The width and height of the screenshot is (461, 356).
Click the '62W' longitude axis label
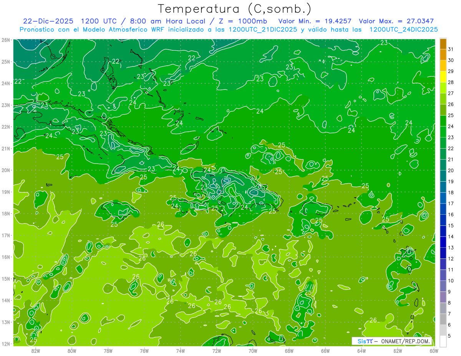(398, 351)
